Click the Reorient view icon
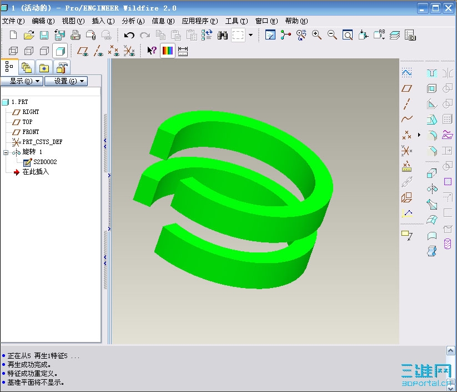The width and height of the screenshot is (457, 392). (364, 35)
